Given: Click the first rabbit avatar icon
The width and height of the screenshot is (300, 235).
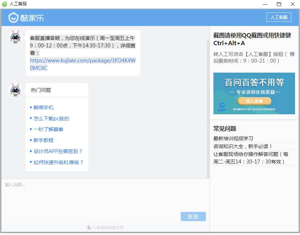Looking at the screenshot, I should click(x=15, y=37).
